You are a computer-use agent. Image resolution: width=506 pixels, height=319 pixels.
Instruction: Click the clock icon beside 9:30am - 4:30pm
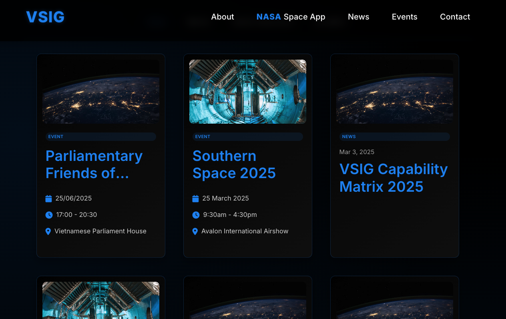point(196,215)
